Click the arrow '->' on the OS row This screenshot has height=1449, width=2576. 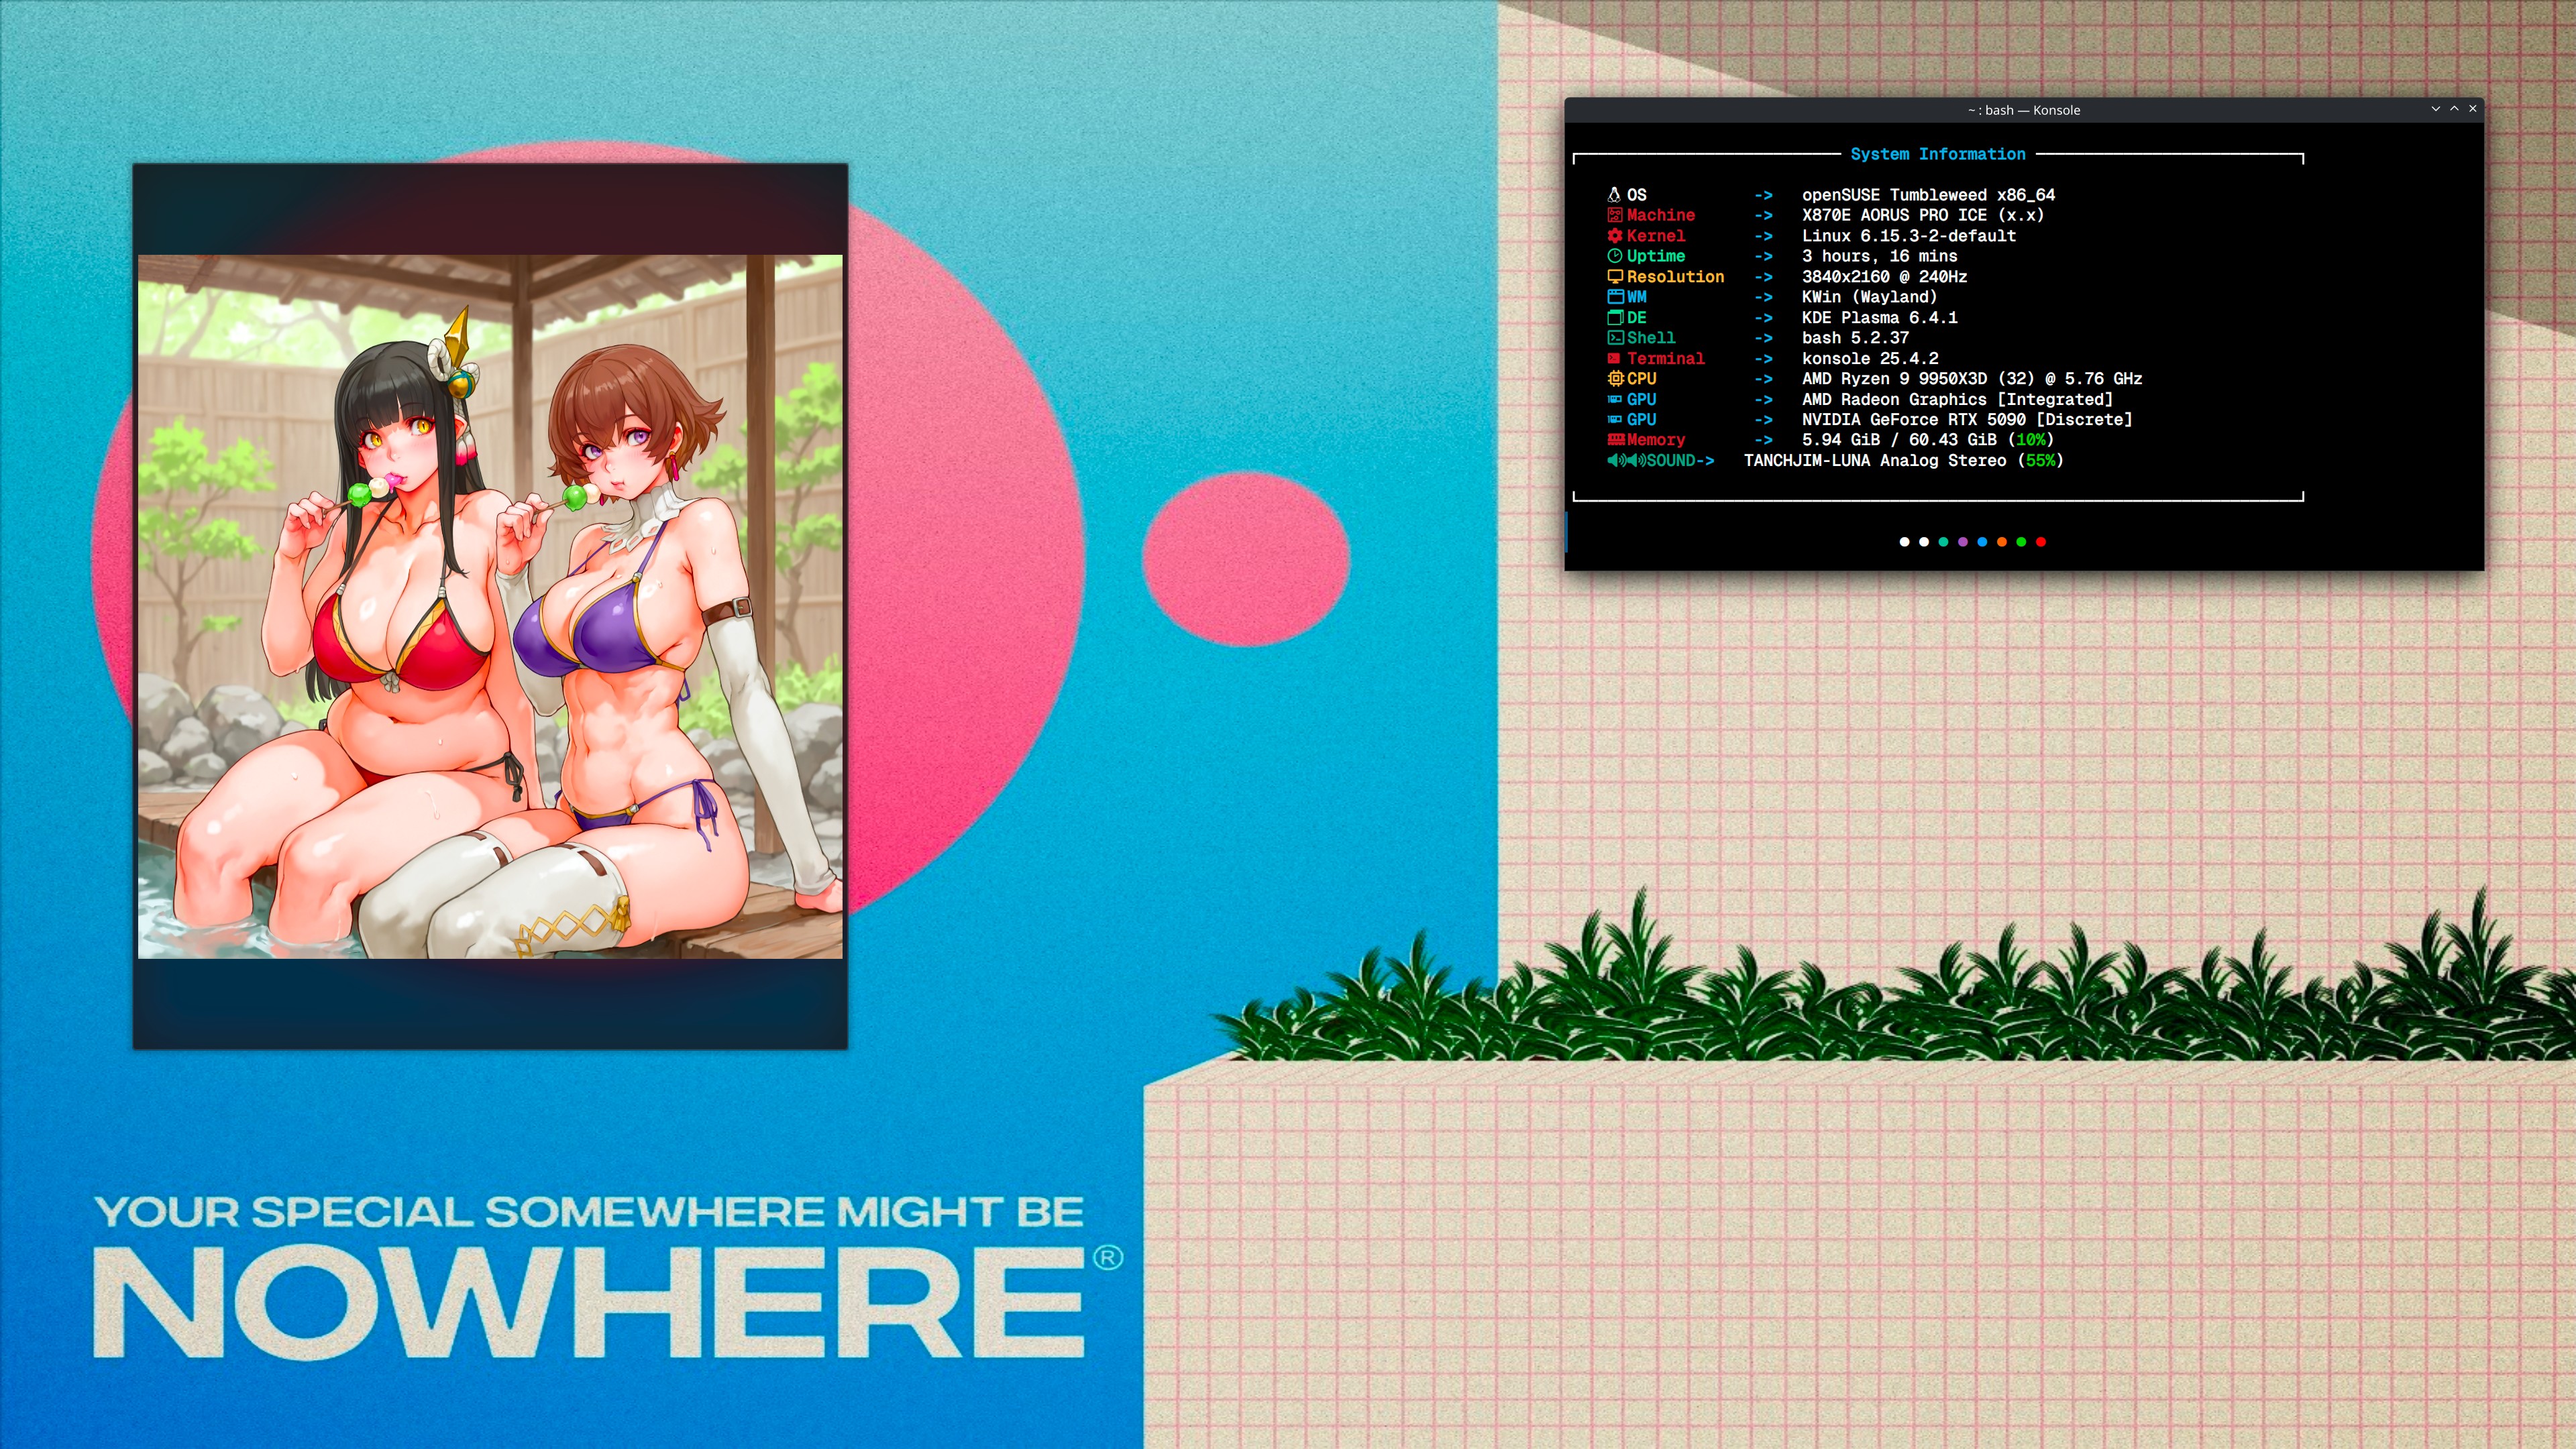[1763, 195]
